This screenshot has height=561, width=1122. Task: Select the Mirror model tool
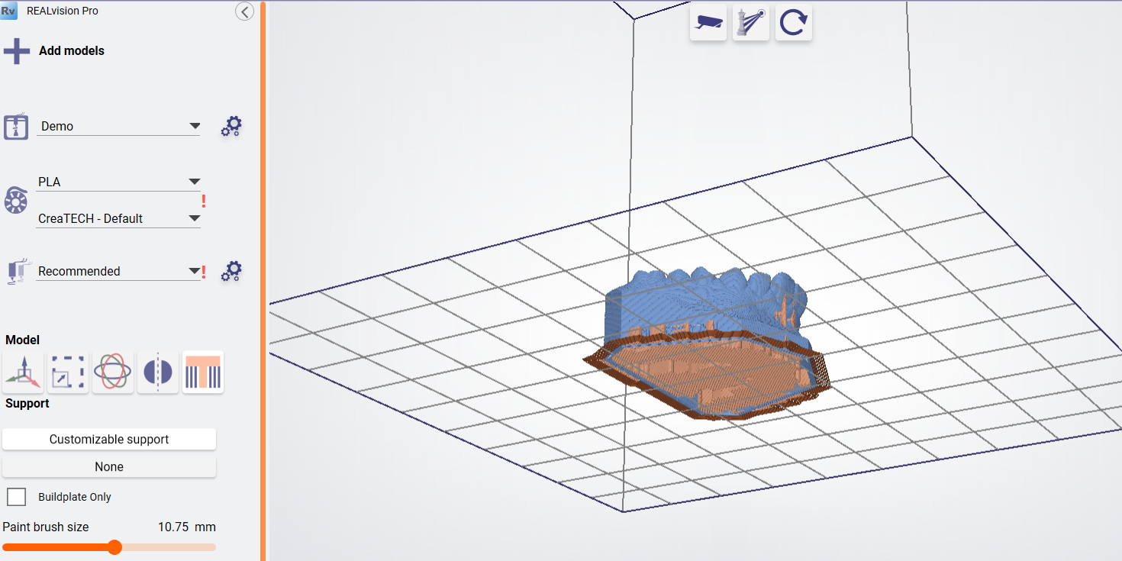pos(157,372)
